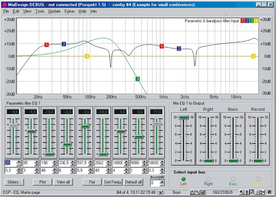The width and height of the screenshot is (276, 197).
Task: Click the device icon beside Boot field
Action: [203, 192]
